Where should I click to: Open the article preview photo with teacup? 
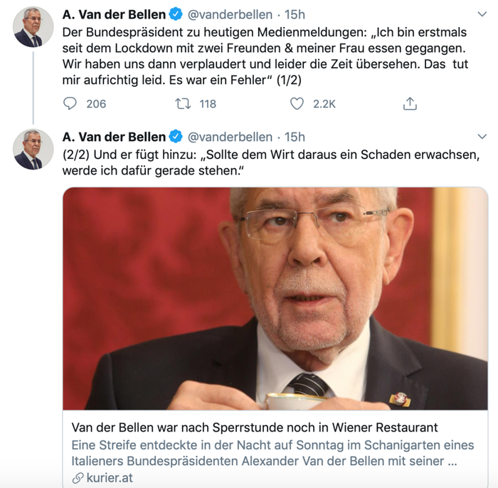point(275,298)
